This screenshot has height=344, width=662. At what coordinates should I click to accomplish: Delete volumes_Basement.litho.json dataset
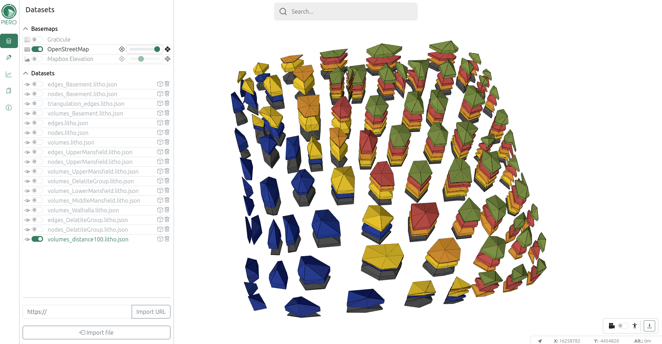(167, 113)
